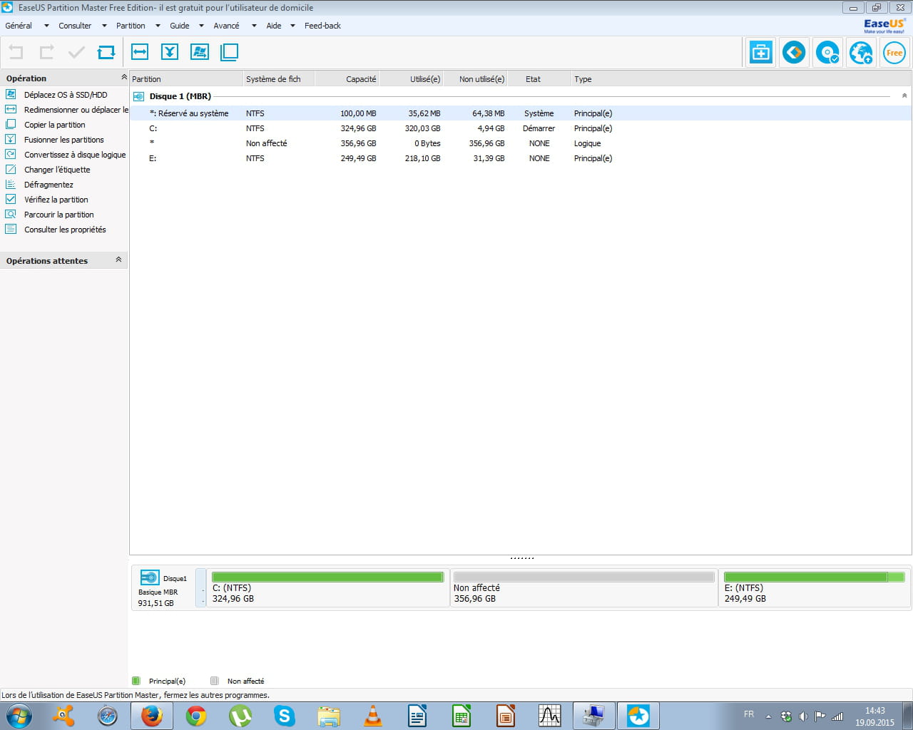913x730 pixels.
Task: Sort by the Système de fich column header
Action: coord(279,79)
